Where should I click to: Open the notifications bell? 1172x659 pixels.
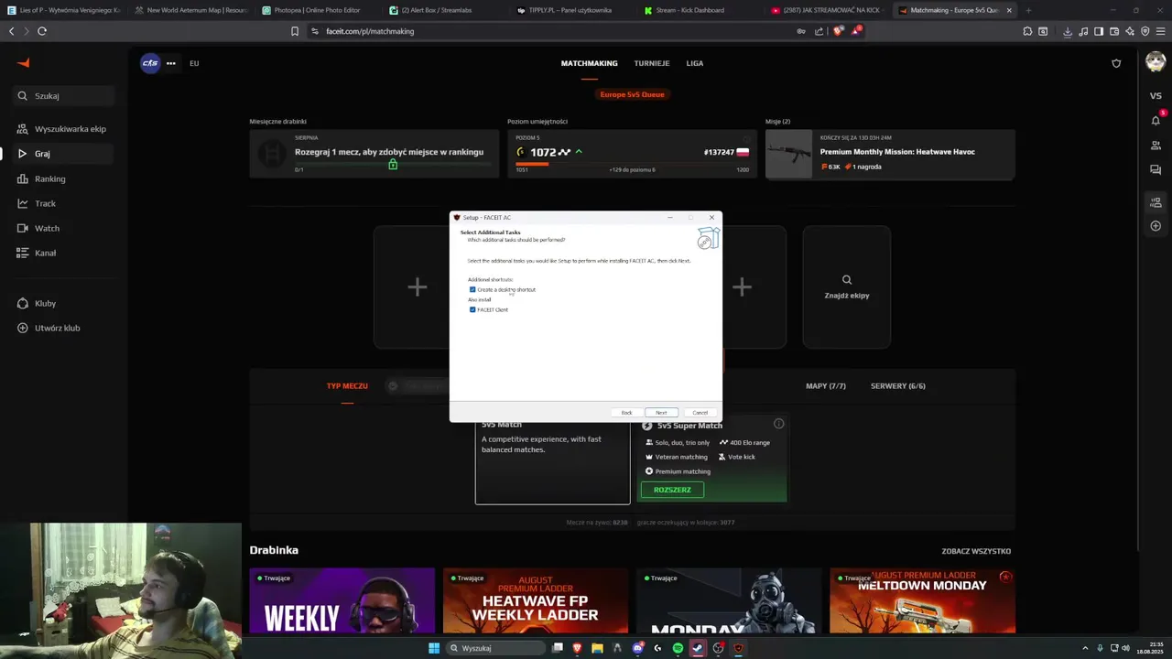pyautogui.click(x=1156, y=120)
